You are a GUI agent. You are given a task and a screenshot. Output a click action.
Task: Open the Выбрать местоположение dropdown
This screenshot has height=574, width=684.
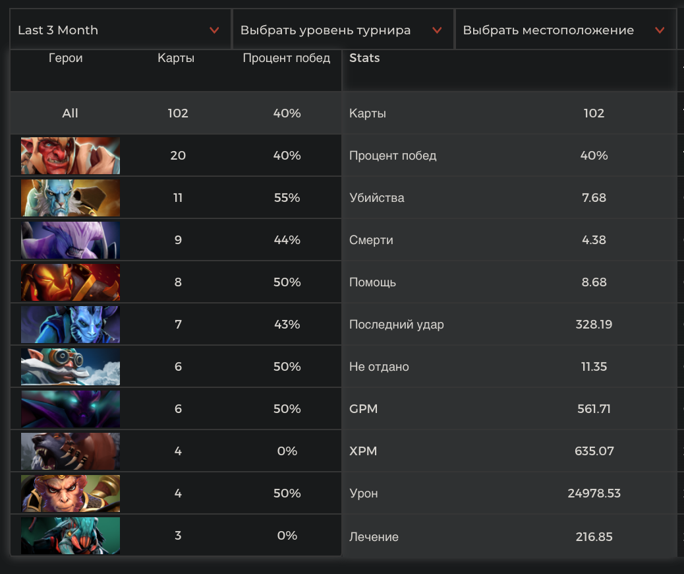[565, 30]
